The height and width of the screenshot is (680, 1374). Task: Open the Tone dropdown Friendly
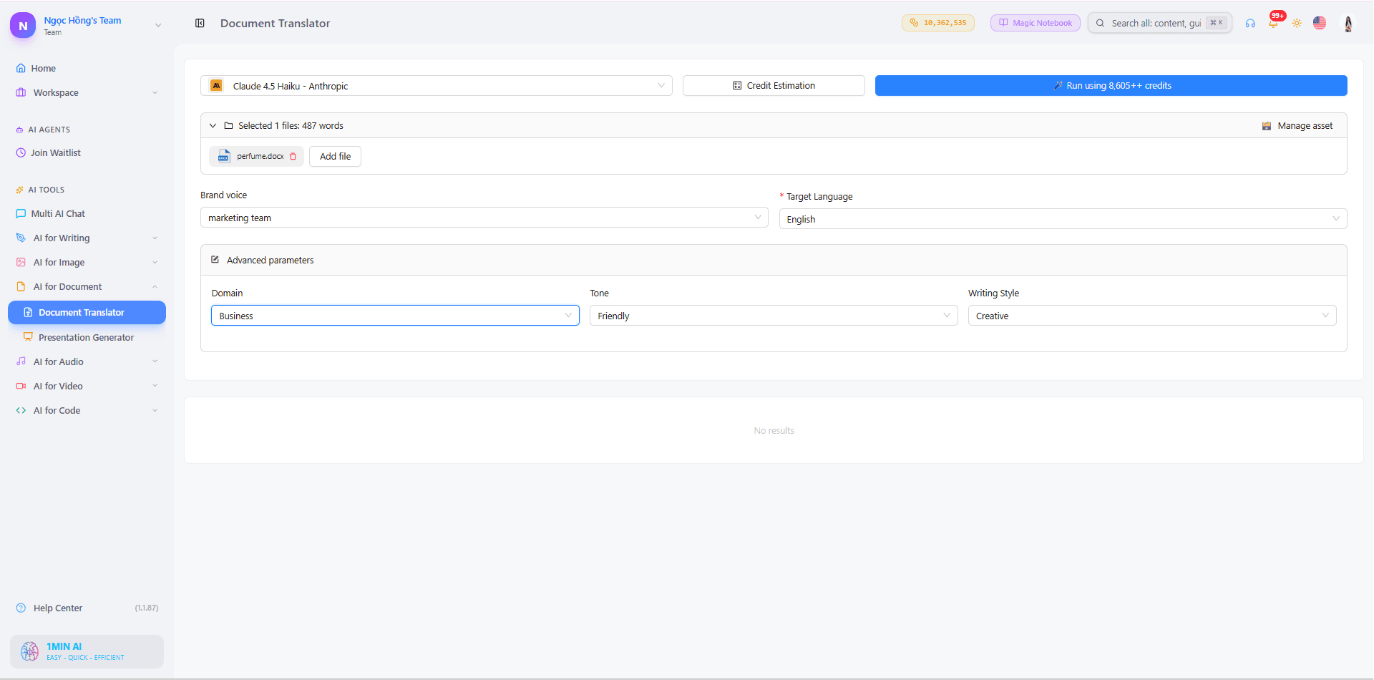click(774, 316)
